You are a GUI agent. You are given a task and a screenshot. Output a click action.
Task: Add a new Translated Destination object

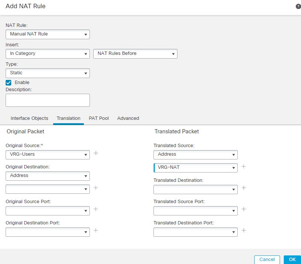tap(244, 189)
